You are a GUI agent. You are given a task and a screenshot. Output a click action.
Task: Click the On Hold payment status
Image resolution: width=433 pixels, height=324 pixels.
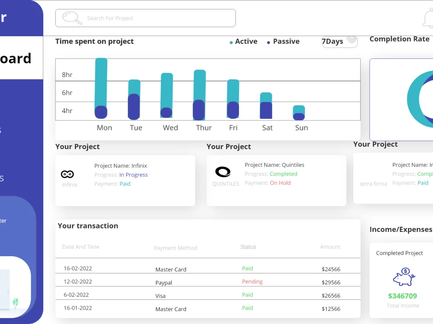(280, 183)
